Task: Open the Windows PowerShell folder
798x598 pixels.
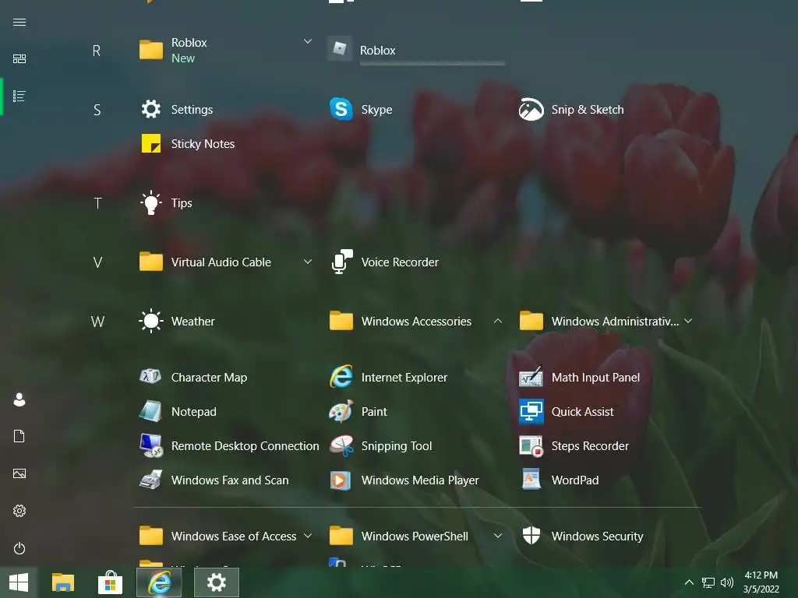Action: coord(399,536)
